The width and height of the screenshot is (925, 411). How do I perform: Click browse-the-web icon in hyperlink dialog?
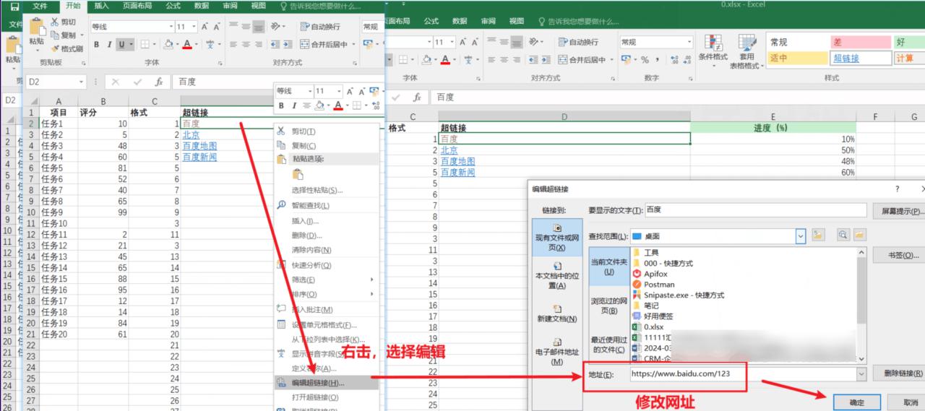tap(843, 235)
